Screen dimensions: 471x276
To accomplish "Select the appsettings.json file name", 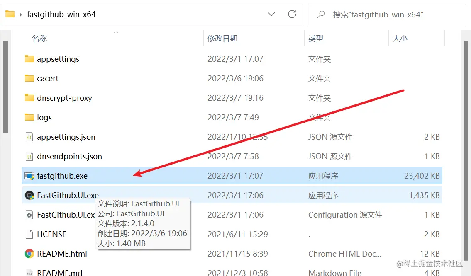I will coord(66,137).
